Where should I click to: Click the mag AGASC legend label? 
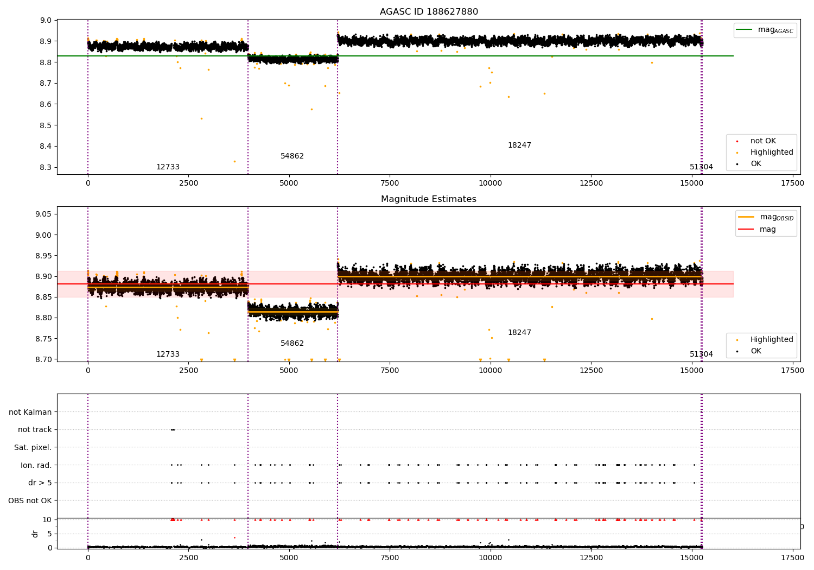pyautogui.click(x=775, y=30)
